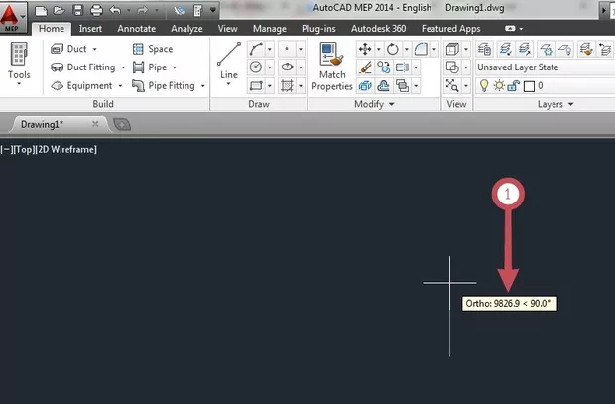Open a new drawing tab with plus button
The height and width of the screenshot is (404, 615).
click(x=122, y=124)
